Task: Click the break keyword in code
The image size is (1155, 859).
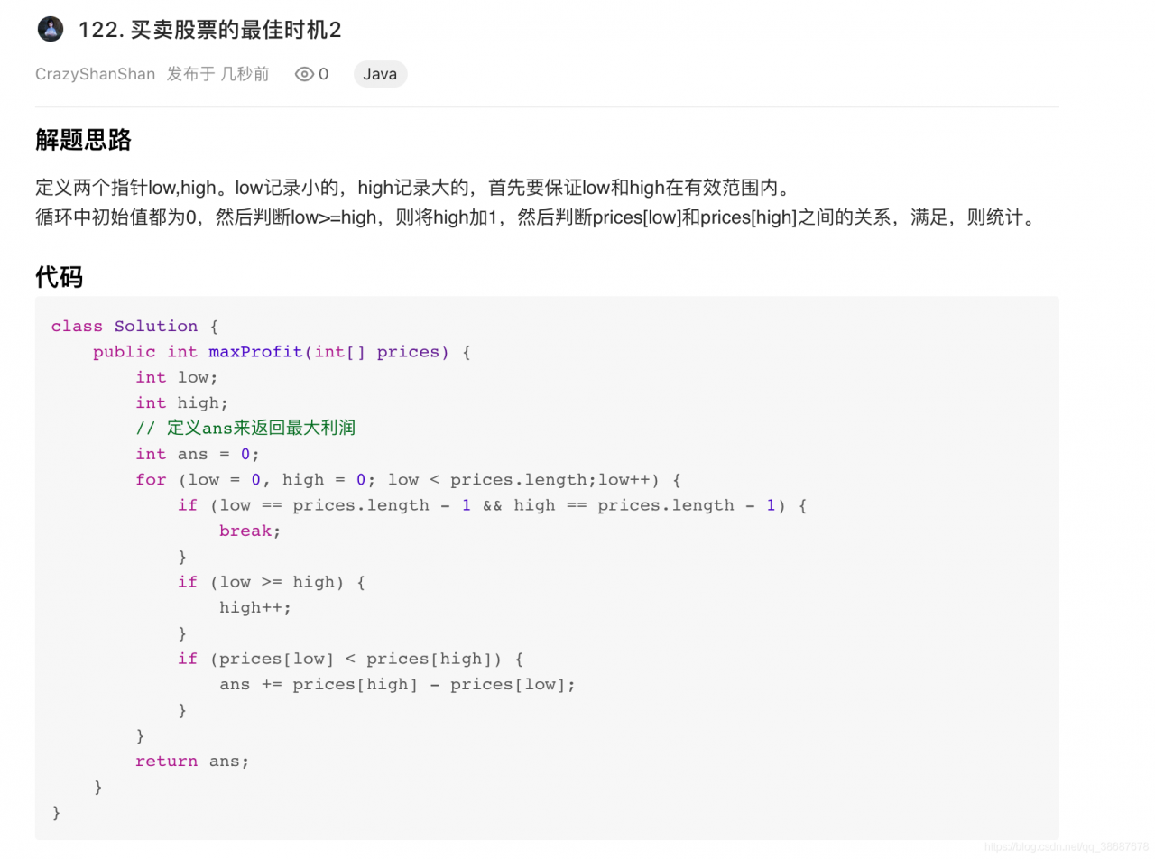Action: [245, 531]
